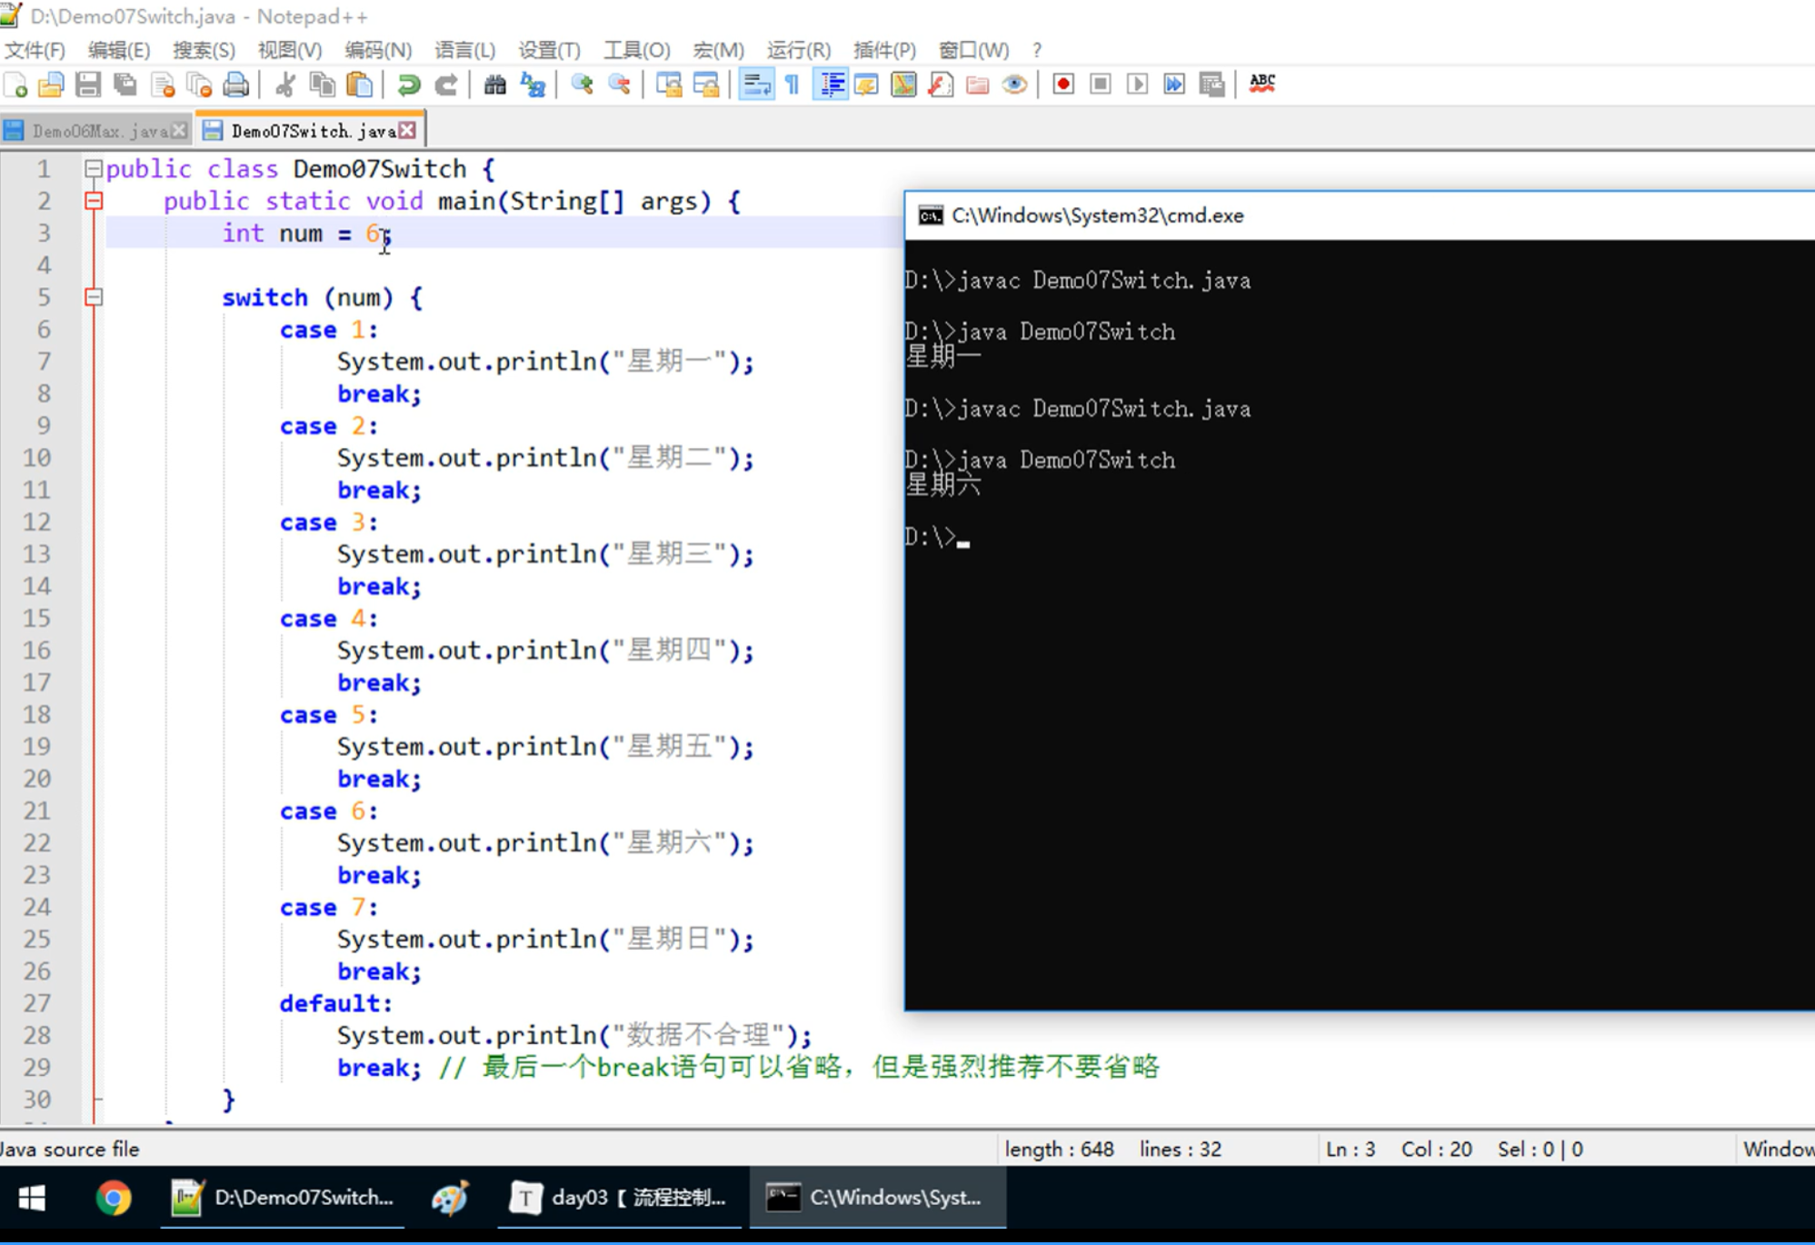Toggle word wrap in the toolbar

[756, 85]
